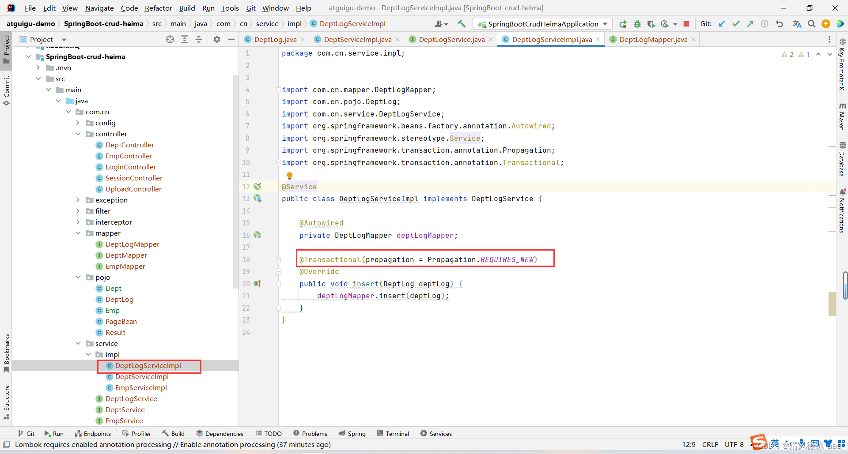Open the user account icon dropdown

441,24
